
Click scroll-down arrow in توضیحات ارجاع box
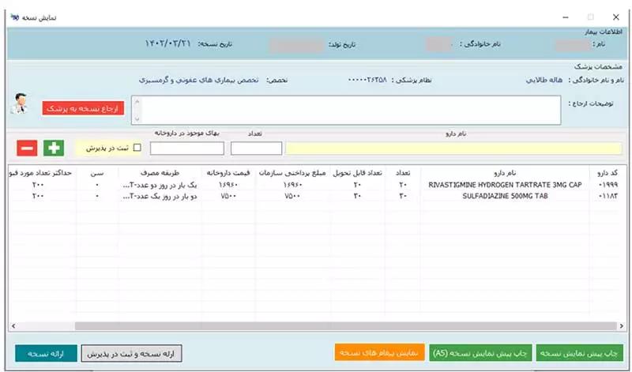(x=137, y=119)
